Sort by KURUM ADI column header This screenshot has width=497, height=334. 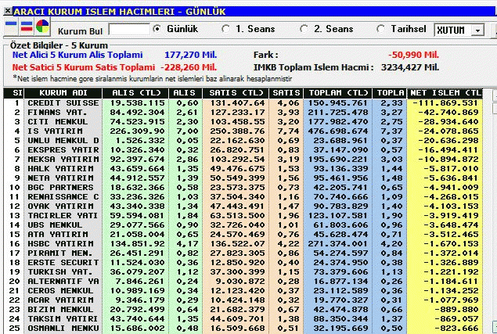63,93
